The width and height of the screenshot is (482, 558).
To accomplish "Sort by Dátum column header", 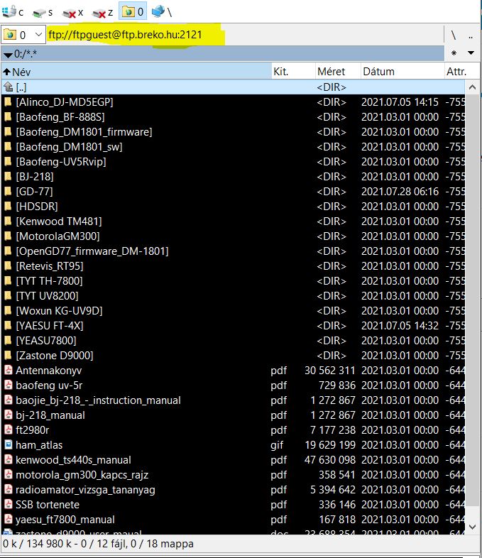I will click(x=402, y=72).
